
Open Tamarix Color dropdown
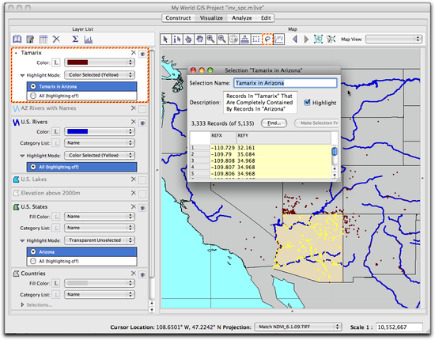pyautogui.click(x=100, y=62)
